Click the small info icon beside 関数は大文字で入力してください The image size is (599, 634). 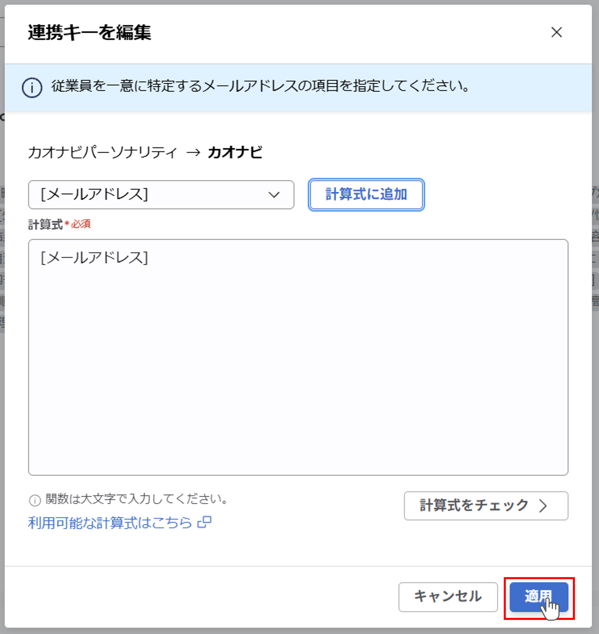[x=35, y=500]
